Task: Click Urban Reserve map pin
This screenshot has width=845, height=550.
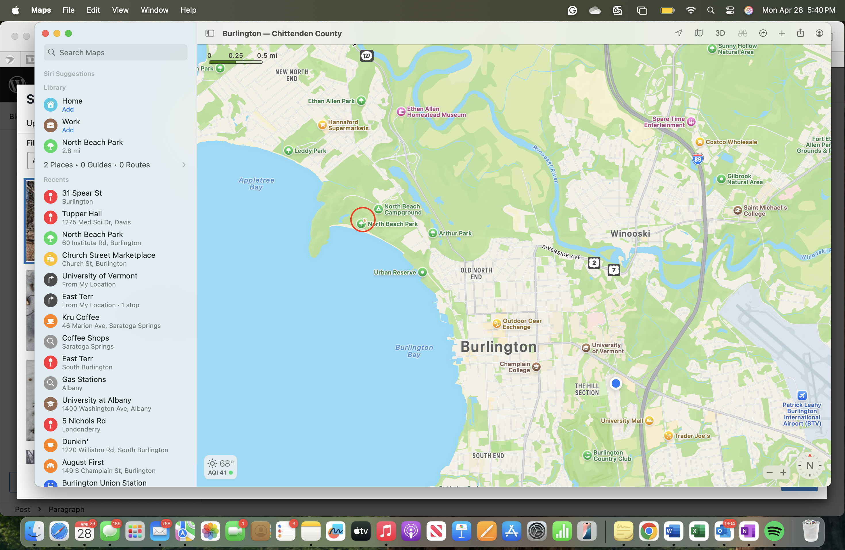Action: pyautogui.click(x=422, y=272)
